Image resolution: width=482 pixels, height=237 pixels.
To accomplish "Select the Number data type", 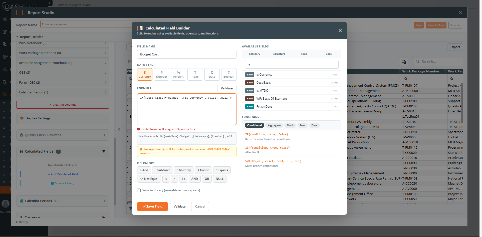I will [x=161, y=74].
